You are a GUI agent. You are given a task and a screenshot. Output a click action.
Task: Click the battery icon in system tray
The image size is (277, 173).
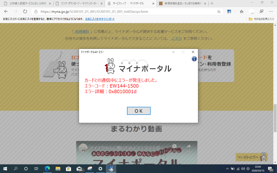[x=233, y=169]
